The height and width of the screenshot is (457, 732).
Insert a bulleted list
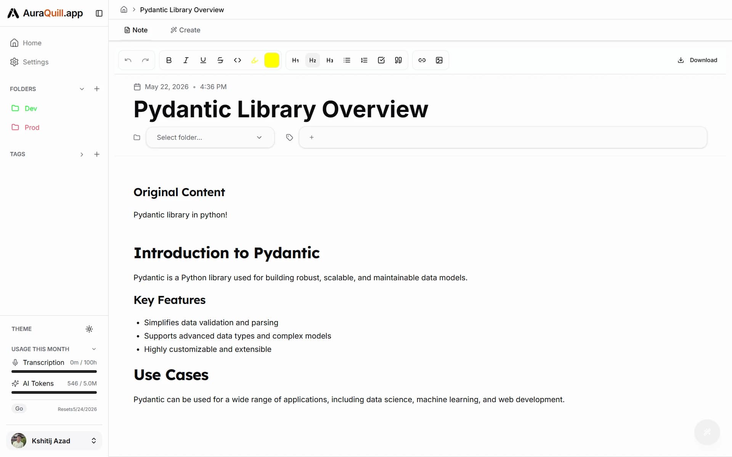(x=347, y=60)
